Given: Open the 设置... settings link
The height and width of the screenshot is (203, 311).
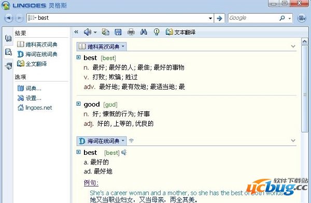Looking at the screenshot, I should point(30,98).
